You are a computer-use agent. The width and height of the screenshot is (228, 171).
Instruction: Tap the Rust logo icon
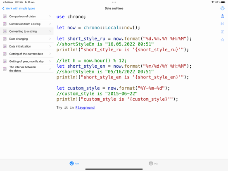[71, 164]
